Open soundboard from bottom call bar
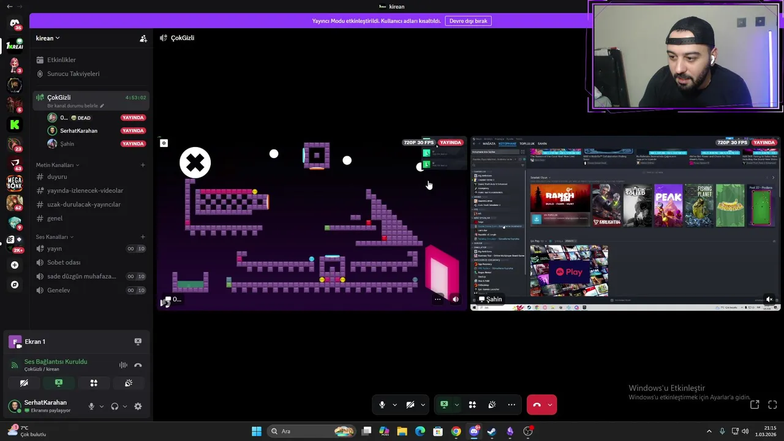Image resolution: width=784 pixels, height=441 pixels. point(492,405)
